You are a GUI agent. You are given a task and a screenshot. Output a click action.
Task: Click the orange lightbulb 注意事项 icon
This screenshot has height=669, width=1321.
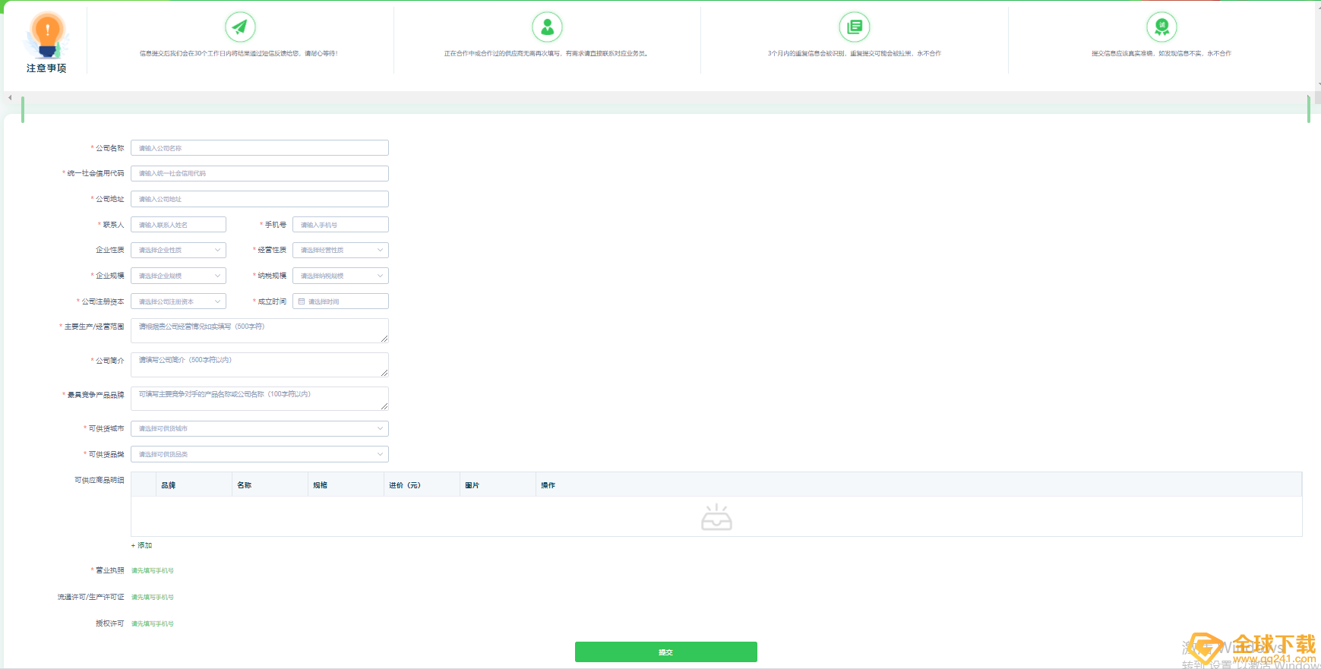[47, 36]
